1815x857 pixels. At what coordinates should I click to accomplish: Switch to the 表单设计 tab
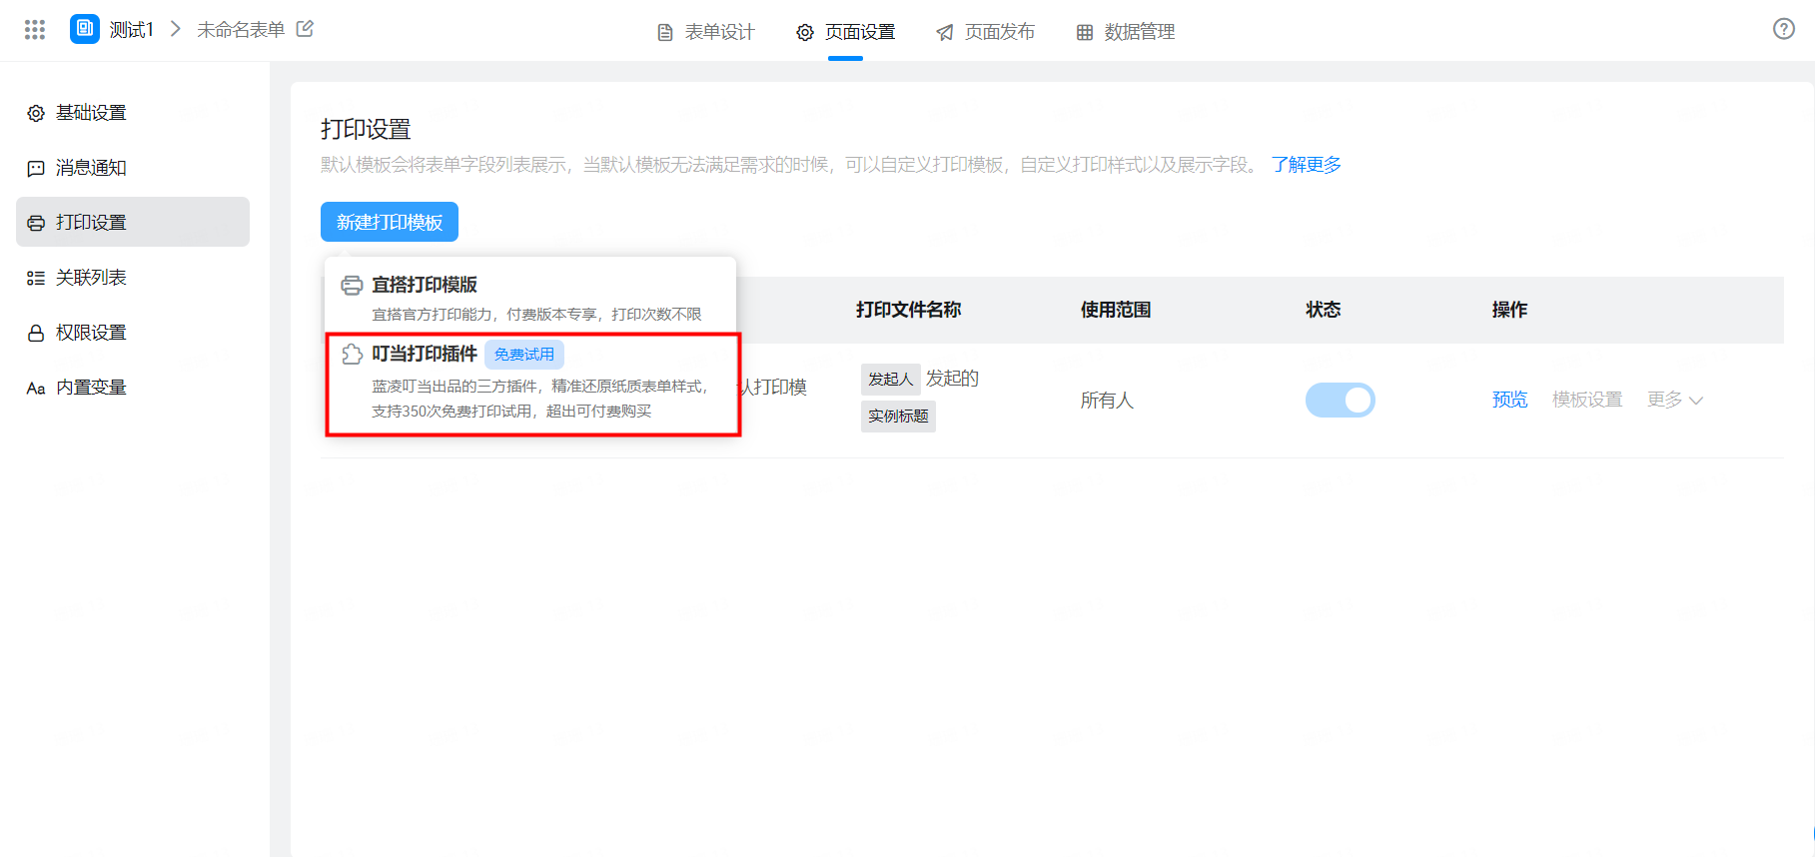point(706,32)
